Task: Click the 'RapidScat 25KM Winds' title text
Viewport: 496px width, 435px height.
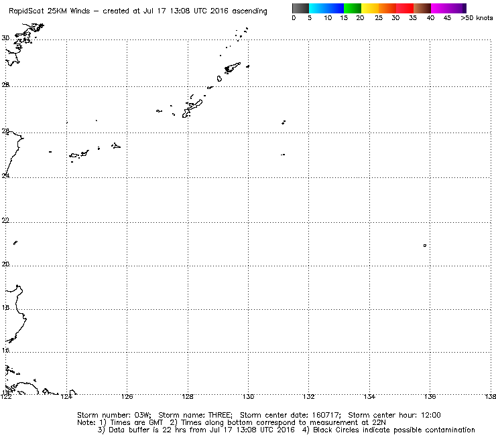Action: 50,11
